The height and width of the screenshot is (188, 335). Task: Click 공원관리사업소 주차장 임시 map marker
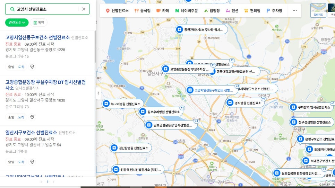(201, 29)
